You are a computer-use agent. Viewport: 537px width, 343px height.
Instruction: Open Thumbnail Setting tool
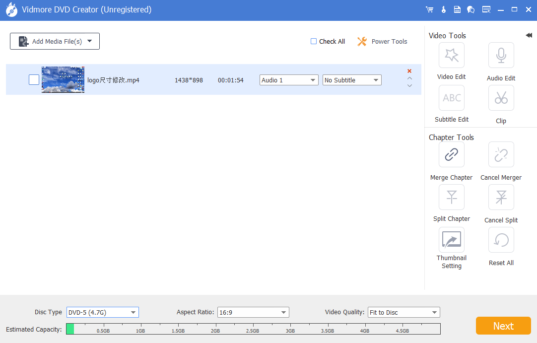tap(451, 240)
